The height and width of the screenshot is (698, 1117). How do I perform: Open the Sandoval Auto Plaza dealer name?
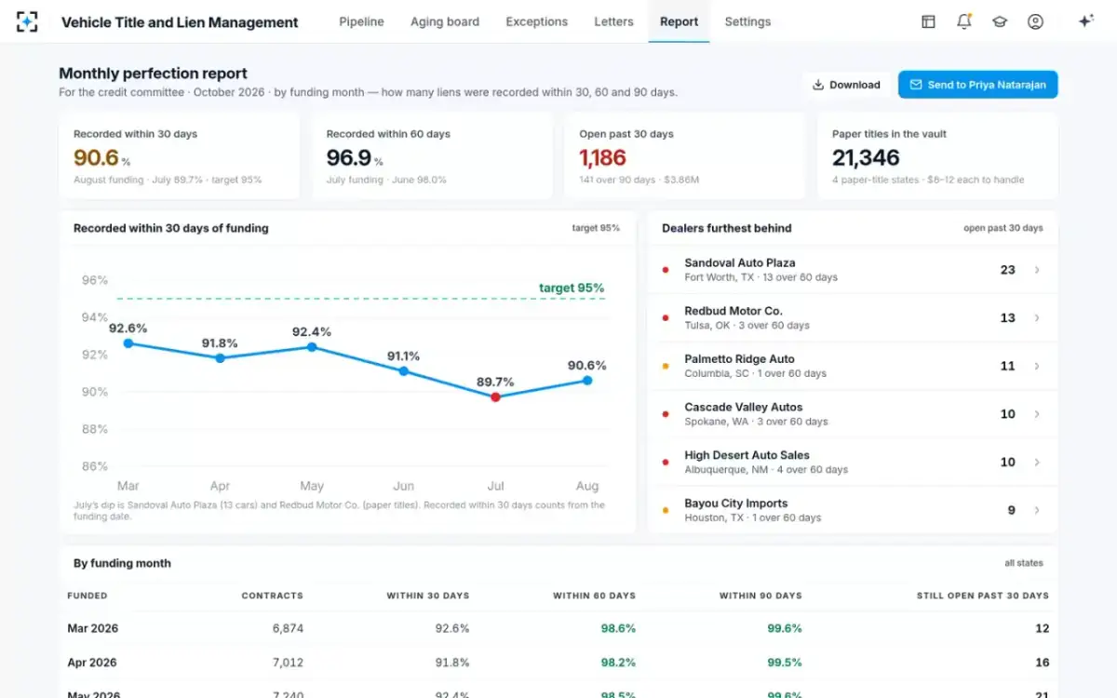point(740,263)
